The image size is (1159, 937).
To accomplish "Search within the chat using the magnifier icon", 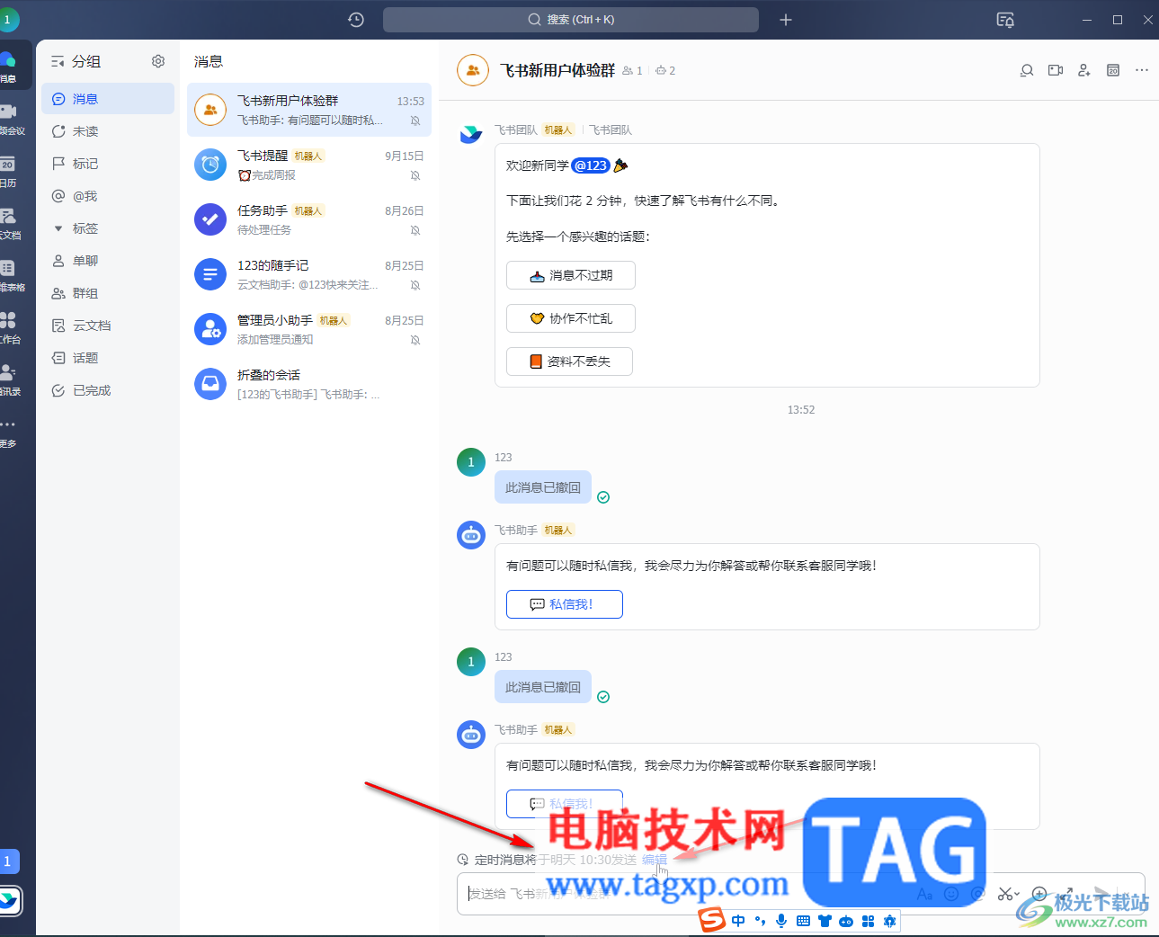I will (x=1027, y=70).
